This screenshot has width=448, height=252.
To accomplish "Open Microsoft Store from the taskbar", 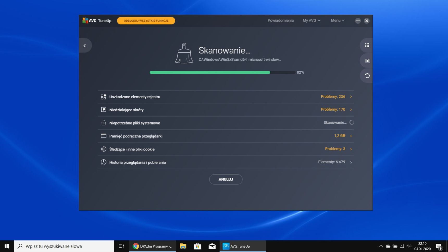I will tap(197, 246).
